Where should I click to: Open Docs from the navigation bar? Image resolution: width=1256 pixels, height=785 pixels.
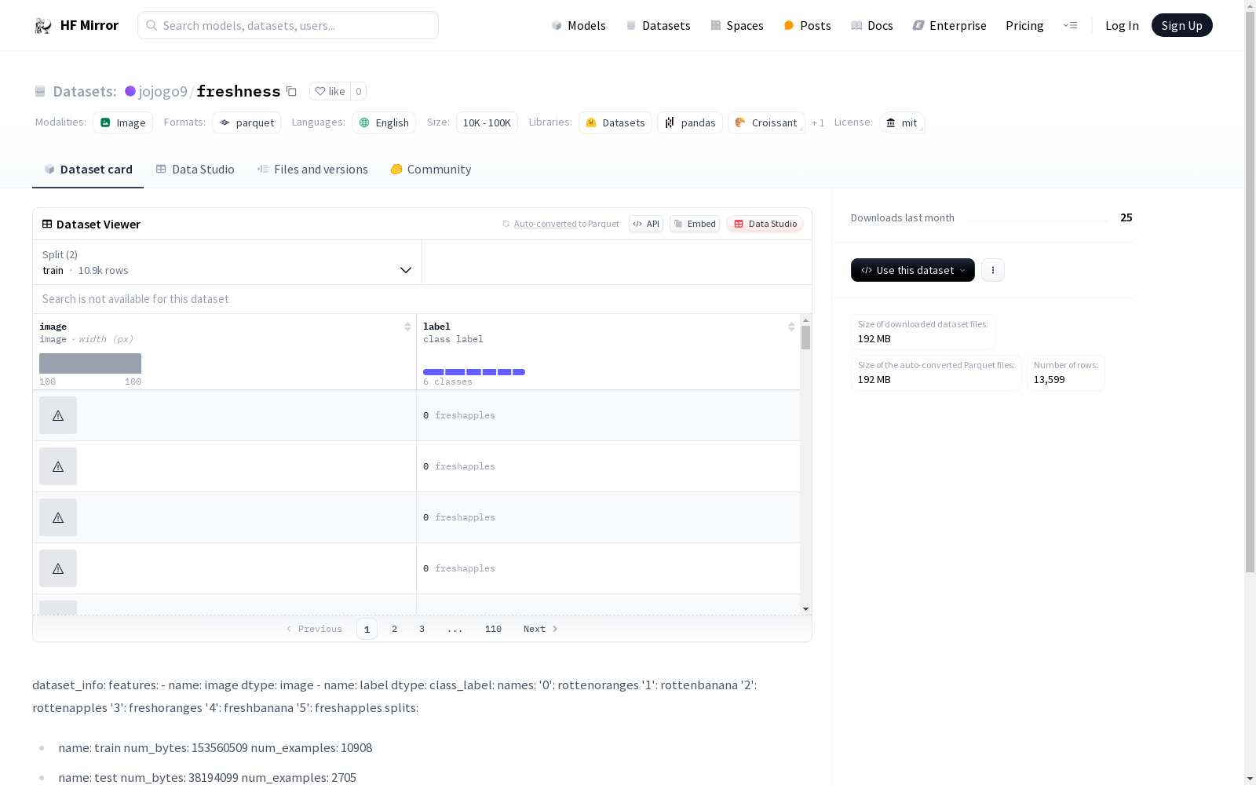872,25
